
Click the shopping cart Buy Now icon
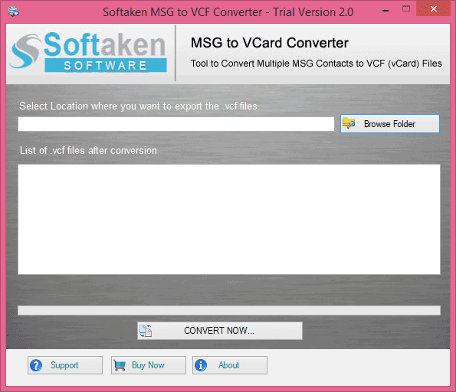coord(120,365)
